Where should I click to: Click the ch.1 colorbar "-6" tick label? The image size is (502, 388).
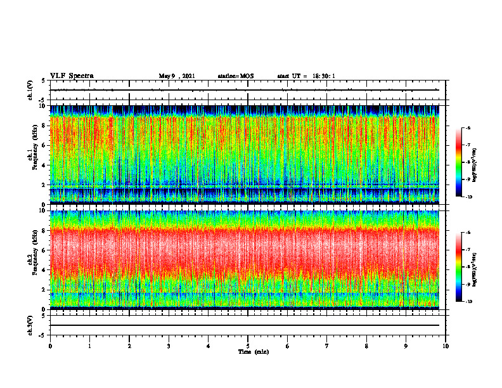tap(468, 128)
